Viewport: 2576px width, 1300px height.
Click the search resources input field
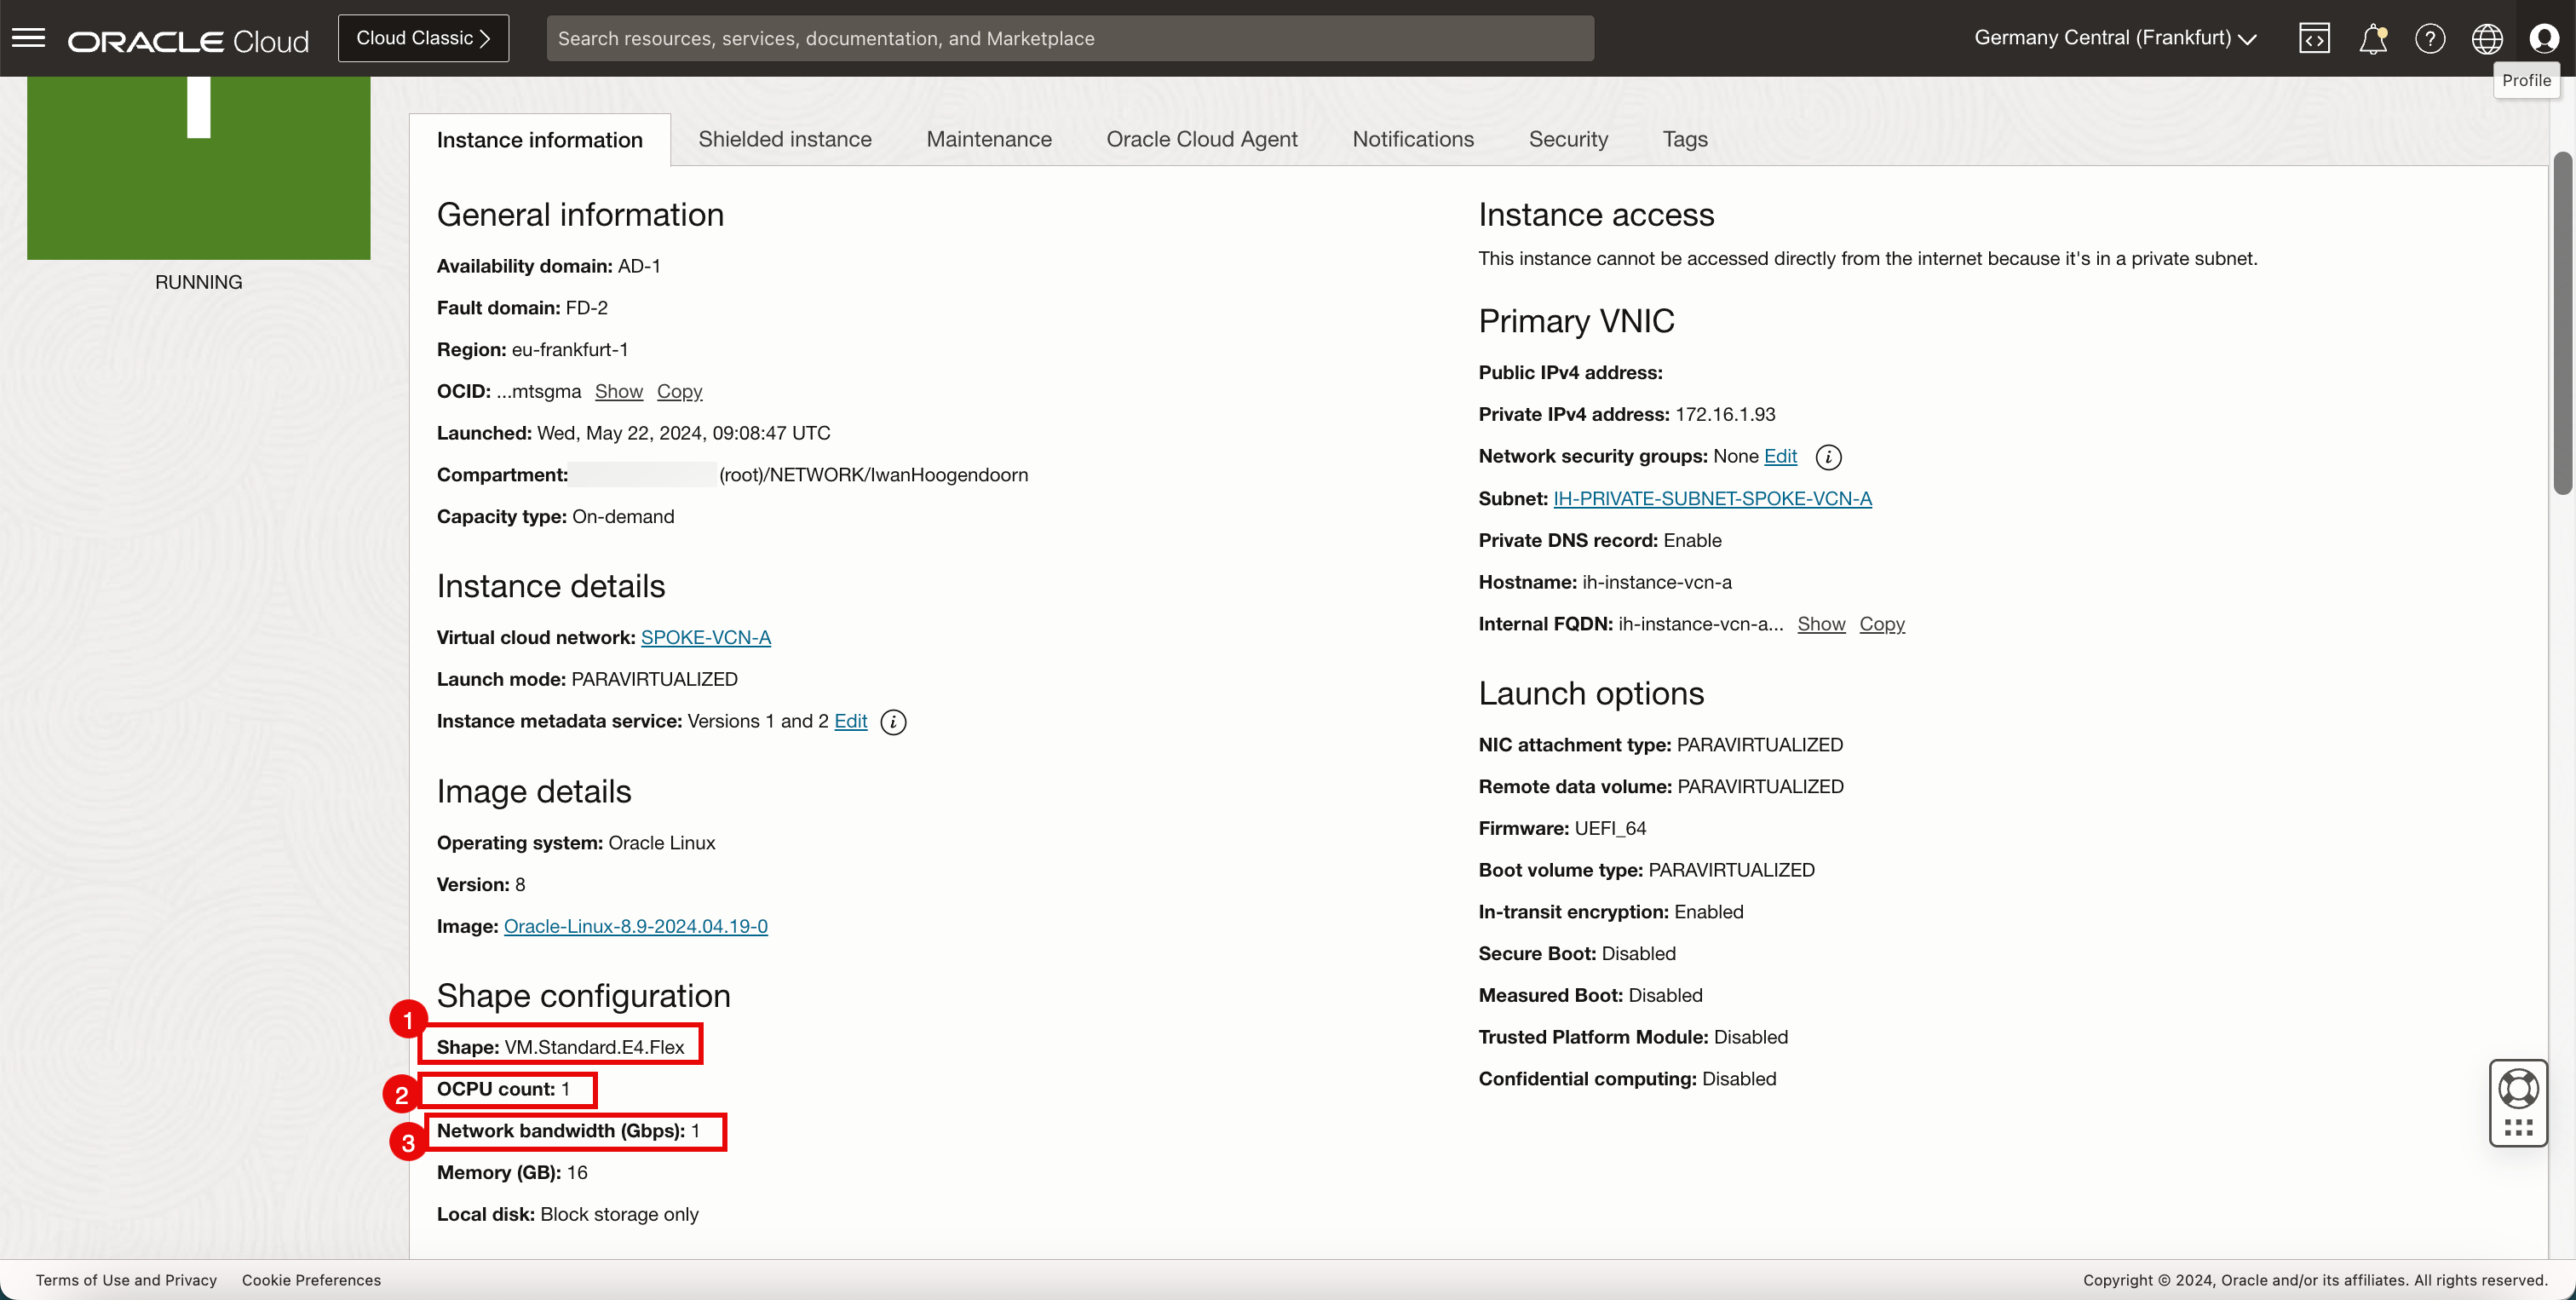(1069, 38)
